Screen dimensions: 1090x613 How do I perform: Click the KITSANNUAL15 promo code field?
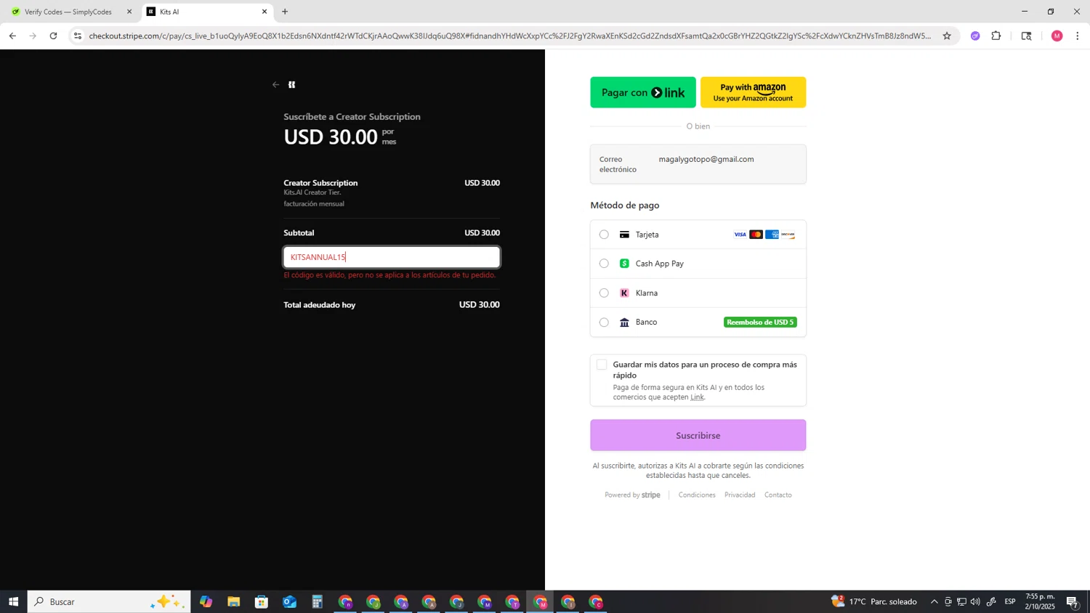coord(392,257)
